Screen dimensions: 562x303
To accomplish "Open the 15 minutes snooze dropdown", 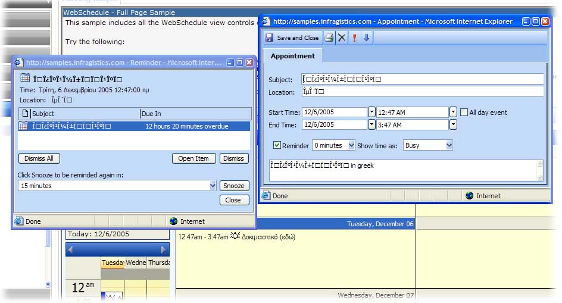I will coord(213,185).
